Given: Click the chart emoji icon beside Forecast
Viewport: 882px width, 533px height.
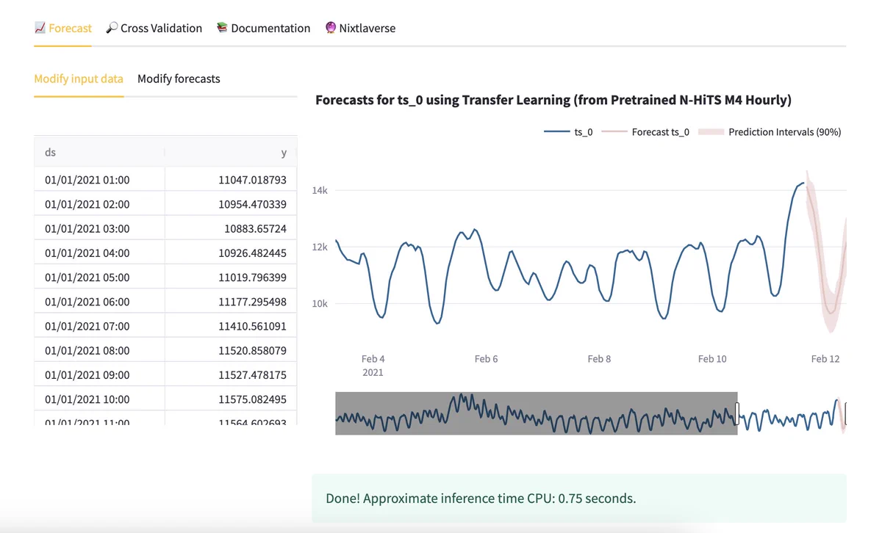Looking at the screenshot, I should click(x=40, y=28).
